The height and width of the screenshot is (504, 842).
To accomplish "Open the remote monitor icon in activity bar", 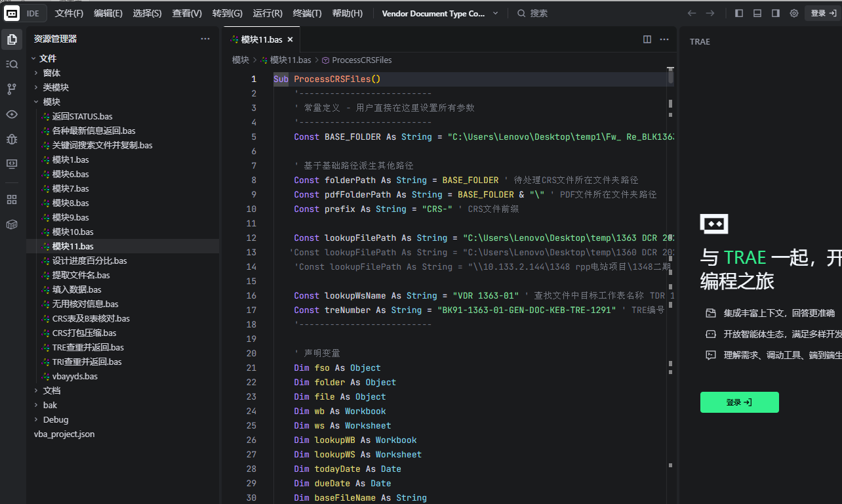I will click(x=12, y=163).
